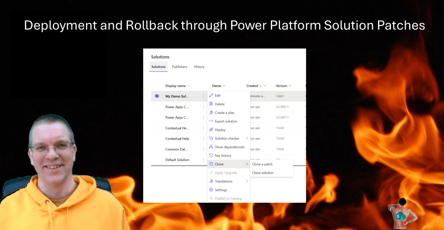Expand the Clone submenu chevron
This screenshot has width=444, height=230.
click(x=247, y=164)
